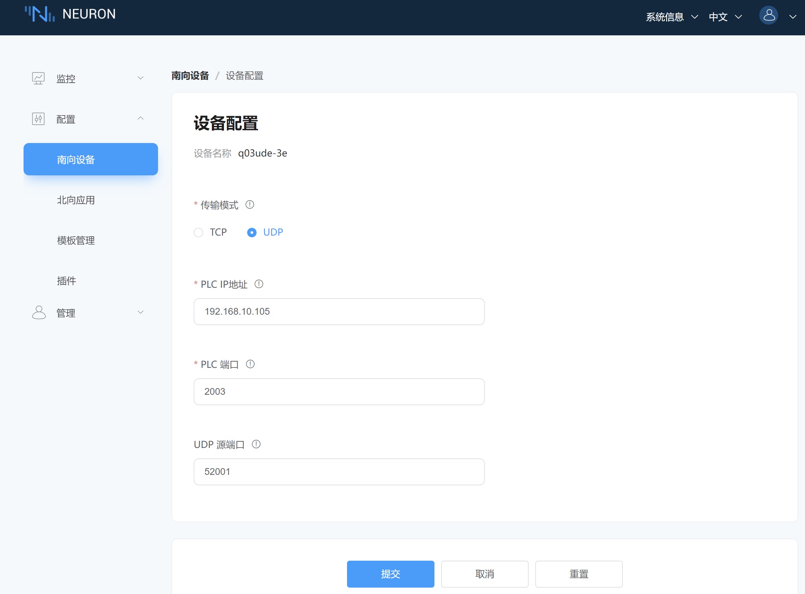805x594 pixels.
Task: Click the PLC IP地址 input field
Action: click(x=339, y=311)
